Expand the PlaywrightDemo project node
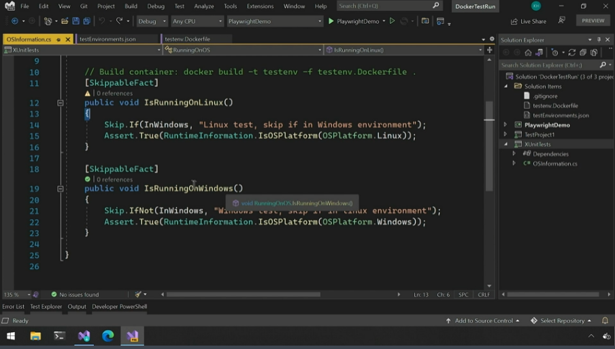This screenshot has width=615, height=349. point(505,125)
